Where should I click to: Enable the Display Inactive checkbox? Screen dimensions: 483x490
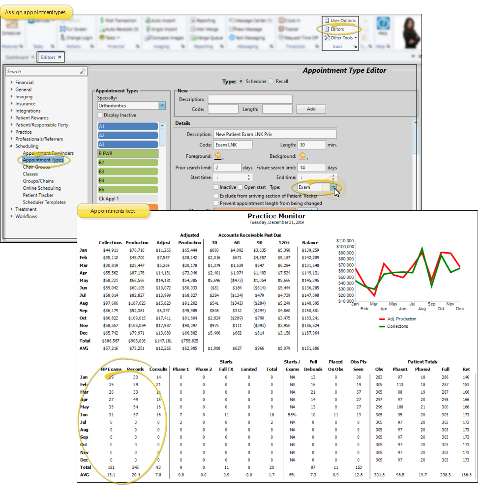(100, 115)
